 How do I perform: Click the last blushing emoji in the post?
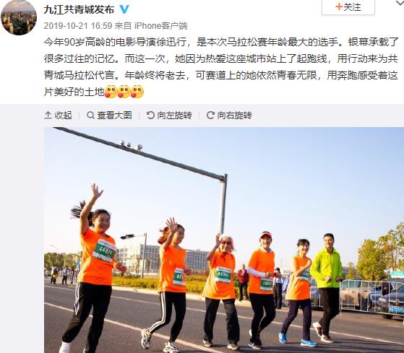[x=137, y=92]
